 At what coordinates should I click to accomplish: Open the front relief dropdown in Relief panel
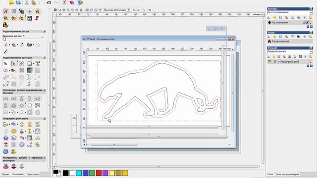[x=311, y=51]
